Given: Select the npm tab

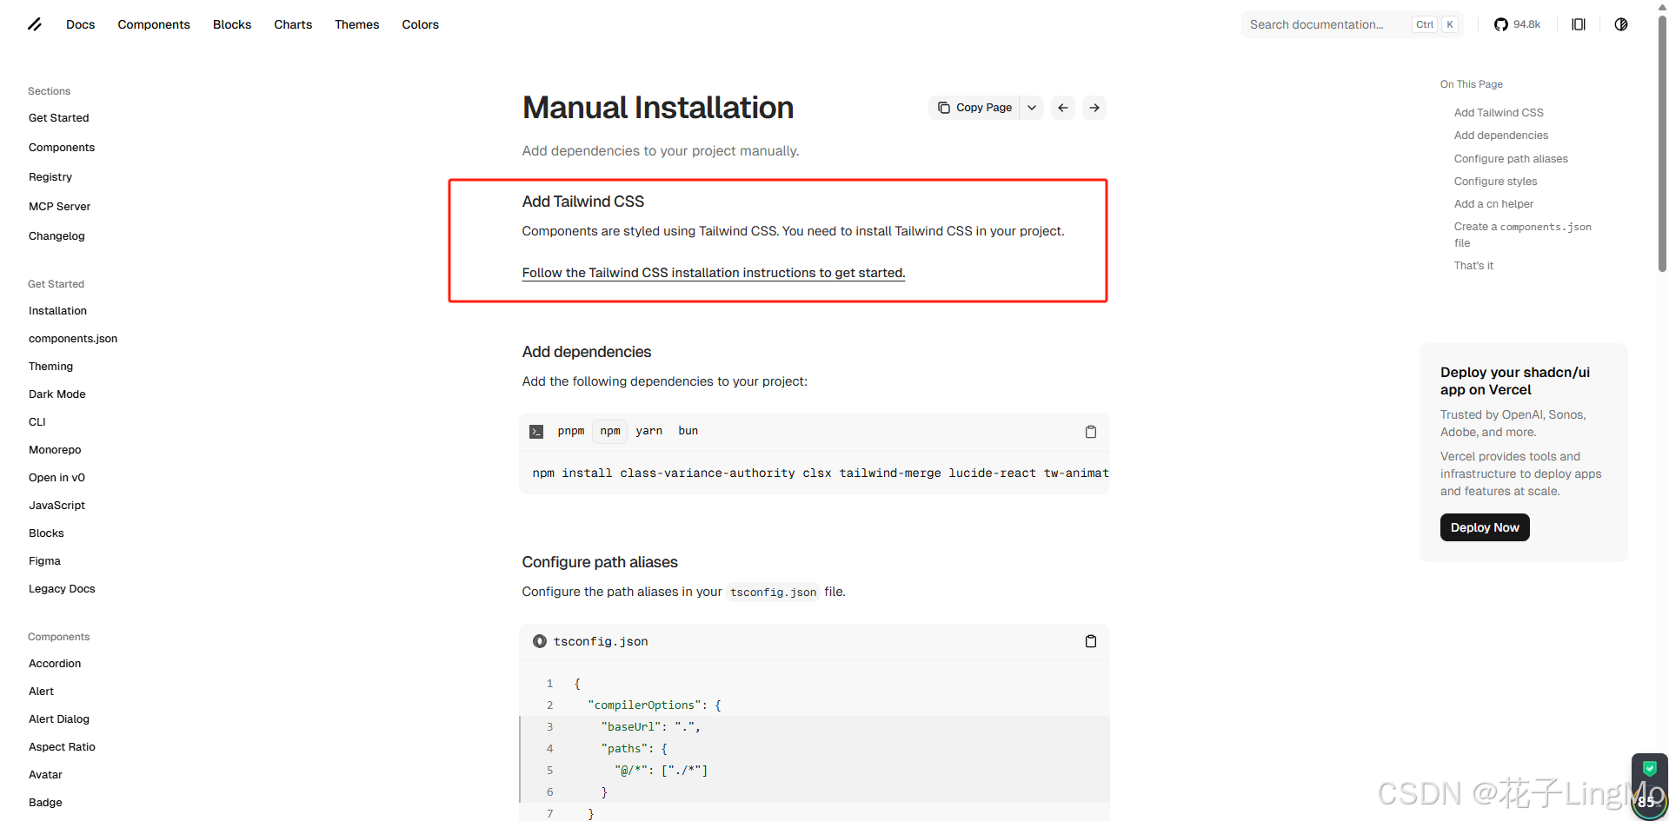Looking at the screenshot, I should pyautogui.click(x=610, y=431).
